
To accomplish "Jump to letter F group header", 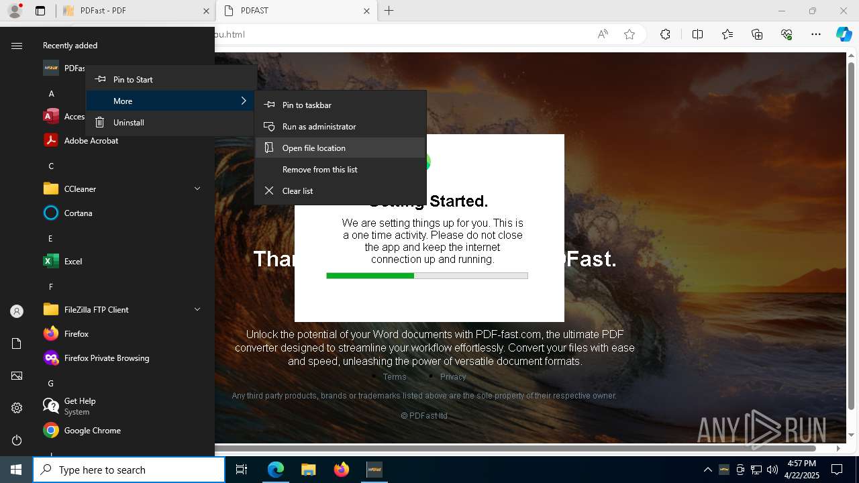I will click(51, 287).
